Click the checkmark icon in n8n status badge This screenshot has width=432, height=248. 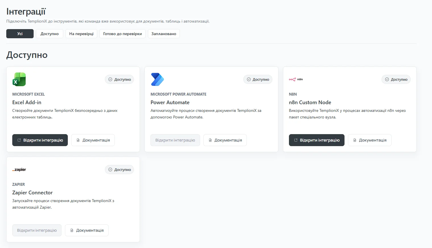point(387,79)
